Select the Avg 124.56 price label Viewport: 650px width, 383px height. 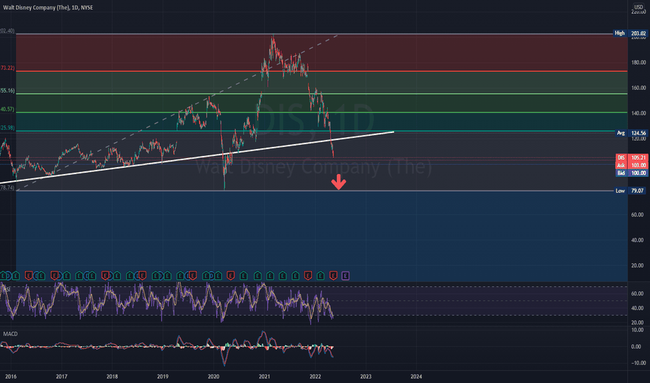[631, 133]
